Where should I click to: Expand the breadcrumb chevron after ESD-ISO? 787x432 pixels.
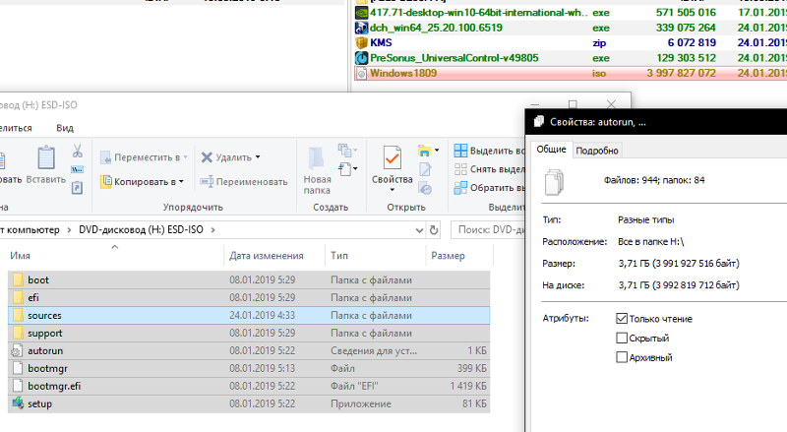point(212,229)
